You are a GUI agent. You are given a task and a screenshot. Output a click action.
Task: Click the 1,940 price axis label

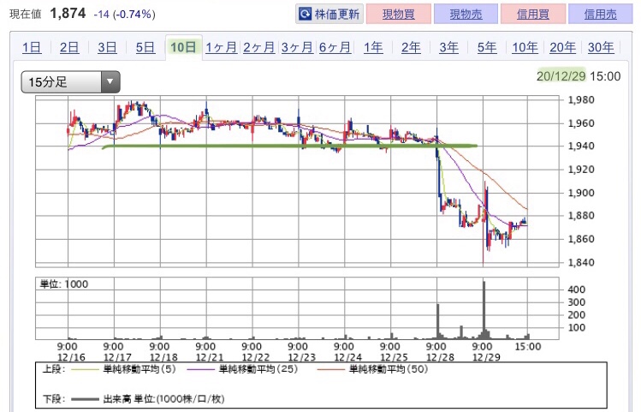click(581, 146)
